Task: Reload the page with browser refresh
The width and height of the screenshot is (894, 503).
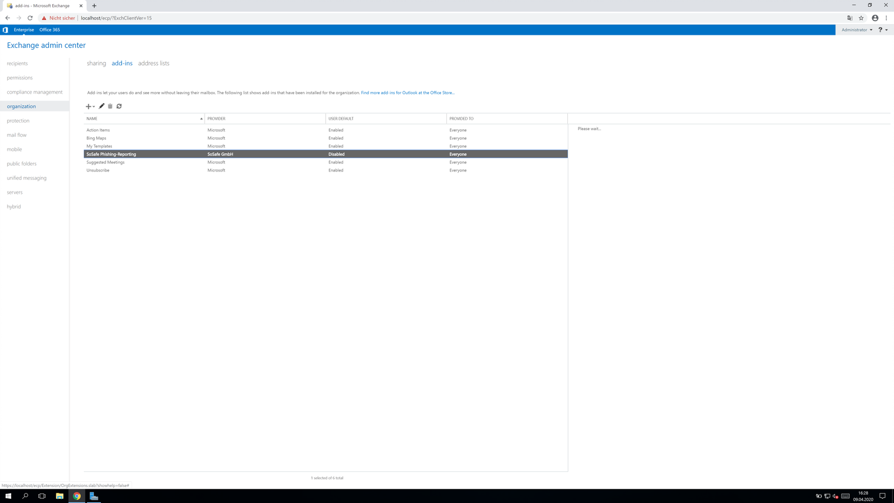Action: [x=30, y=18]
